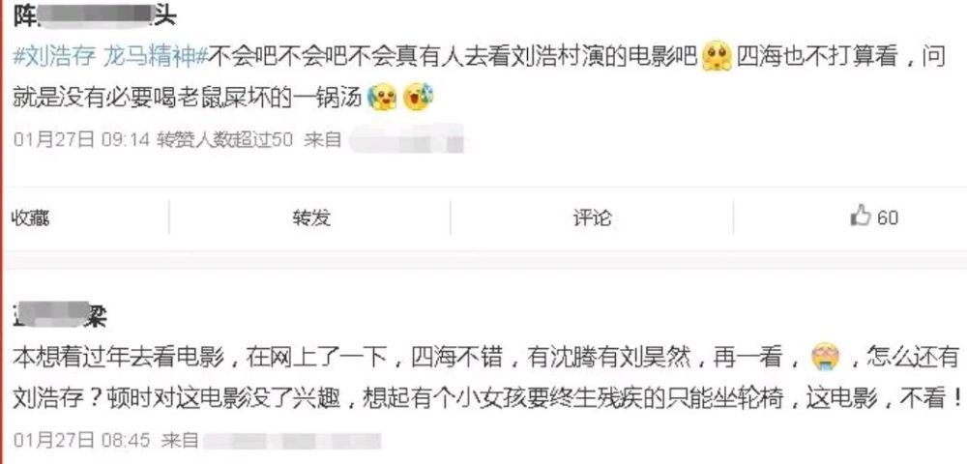Click the 01月27日 08:45 timestamp
This screenshot has height=464, width=967.
[x=81, y=440]
